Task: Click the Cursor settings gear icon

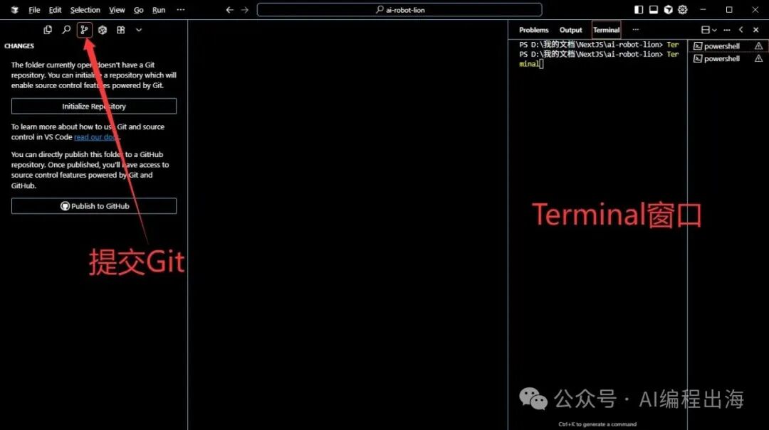Action: click(683, 10)
